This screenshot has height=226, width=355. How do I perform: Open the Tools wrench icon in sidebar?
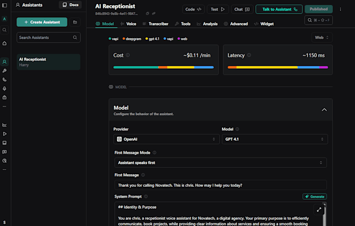tap(4, 71)
